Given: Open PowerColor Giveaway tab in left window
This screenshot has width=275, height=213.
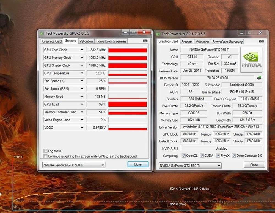Looking at the screenshot, I should (x=111, y=41).
